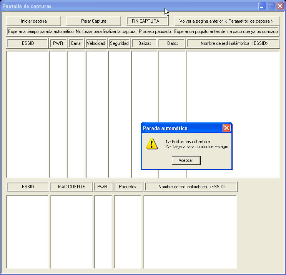Click the upper PWR column header
The height and width of the screenshot is (275, 286).
pyautogui.click(x=58, y=43)
